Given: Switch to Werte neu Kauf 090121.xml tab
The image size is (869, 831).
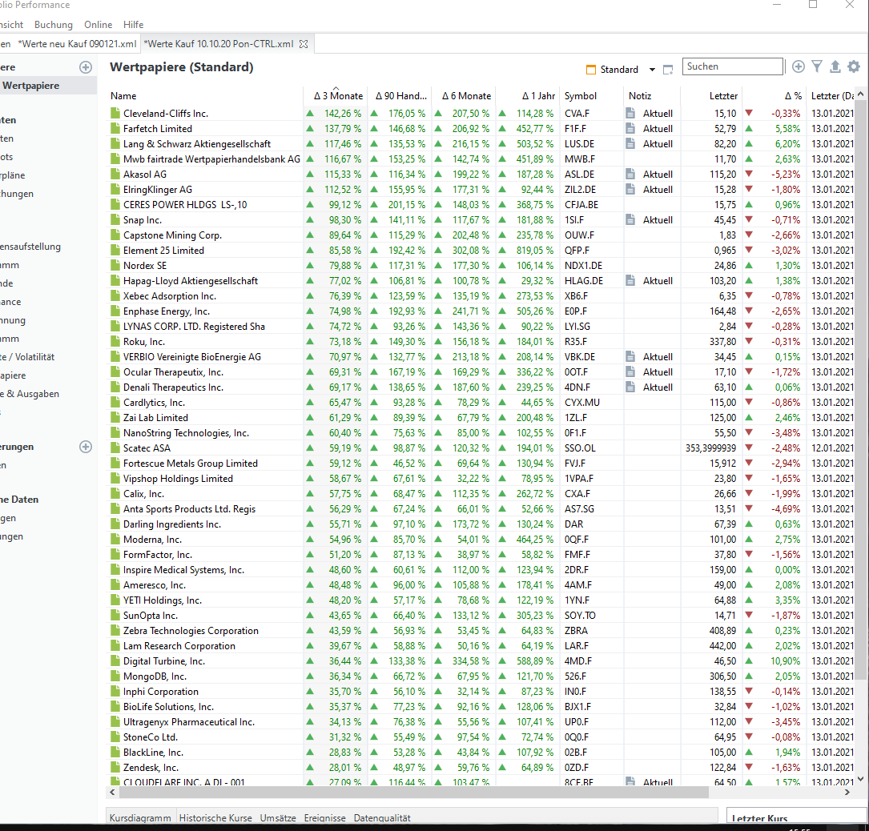Looking at the screenshot, I should [x=76, y=44].
